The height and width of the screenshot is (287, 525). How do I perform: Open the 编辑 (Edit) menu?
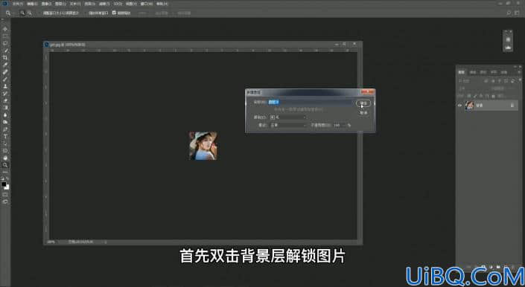coord(32,4)
